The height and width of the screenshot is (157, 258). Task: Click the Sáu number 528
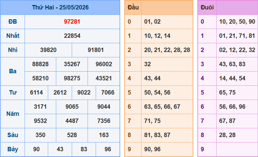point(72,135)
